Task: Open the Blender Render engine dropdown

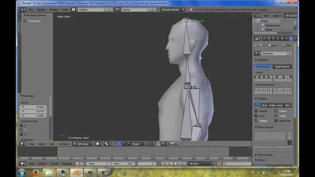Action: point(173,10)
